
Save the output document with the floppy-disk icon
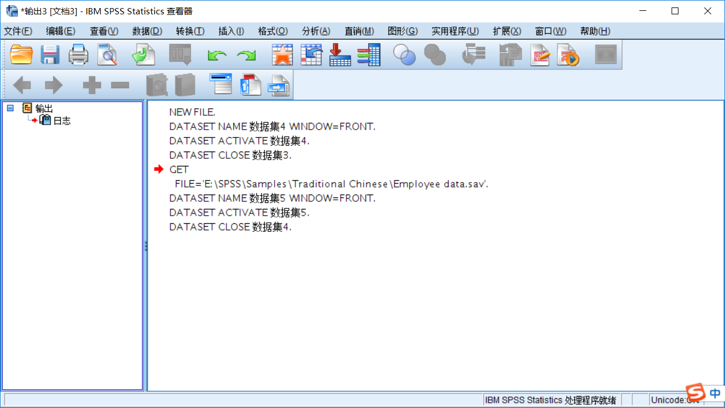tap(51, 55)
